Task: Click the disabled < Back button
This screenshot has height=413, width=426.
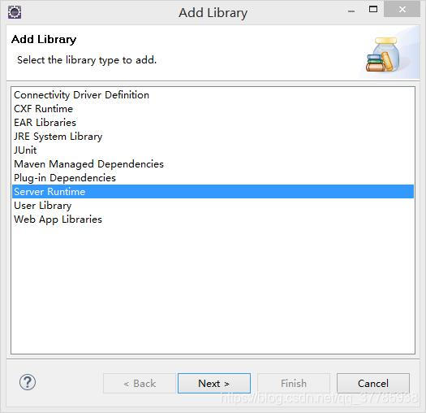Action: coord(140,383)
